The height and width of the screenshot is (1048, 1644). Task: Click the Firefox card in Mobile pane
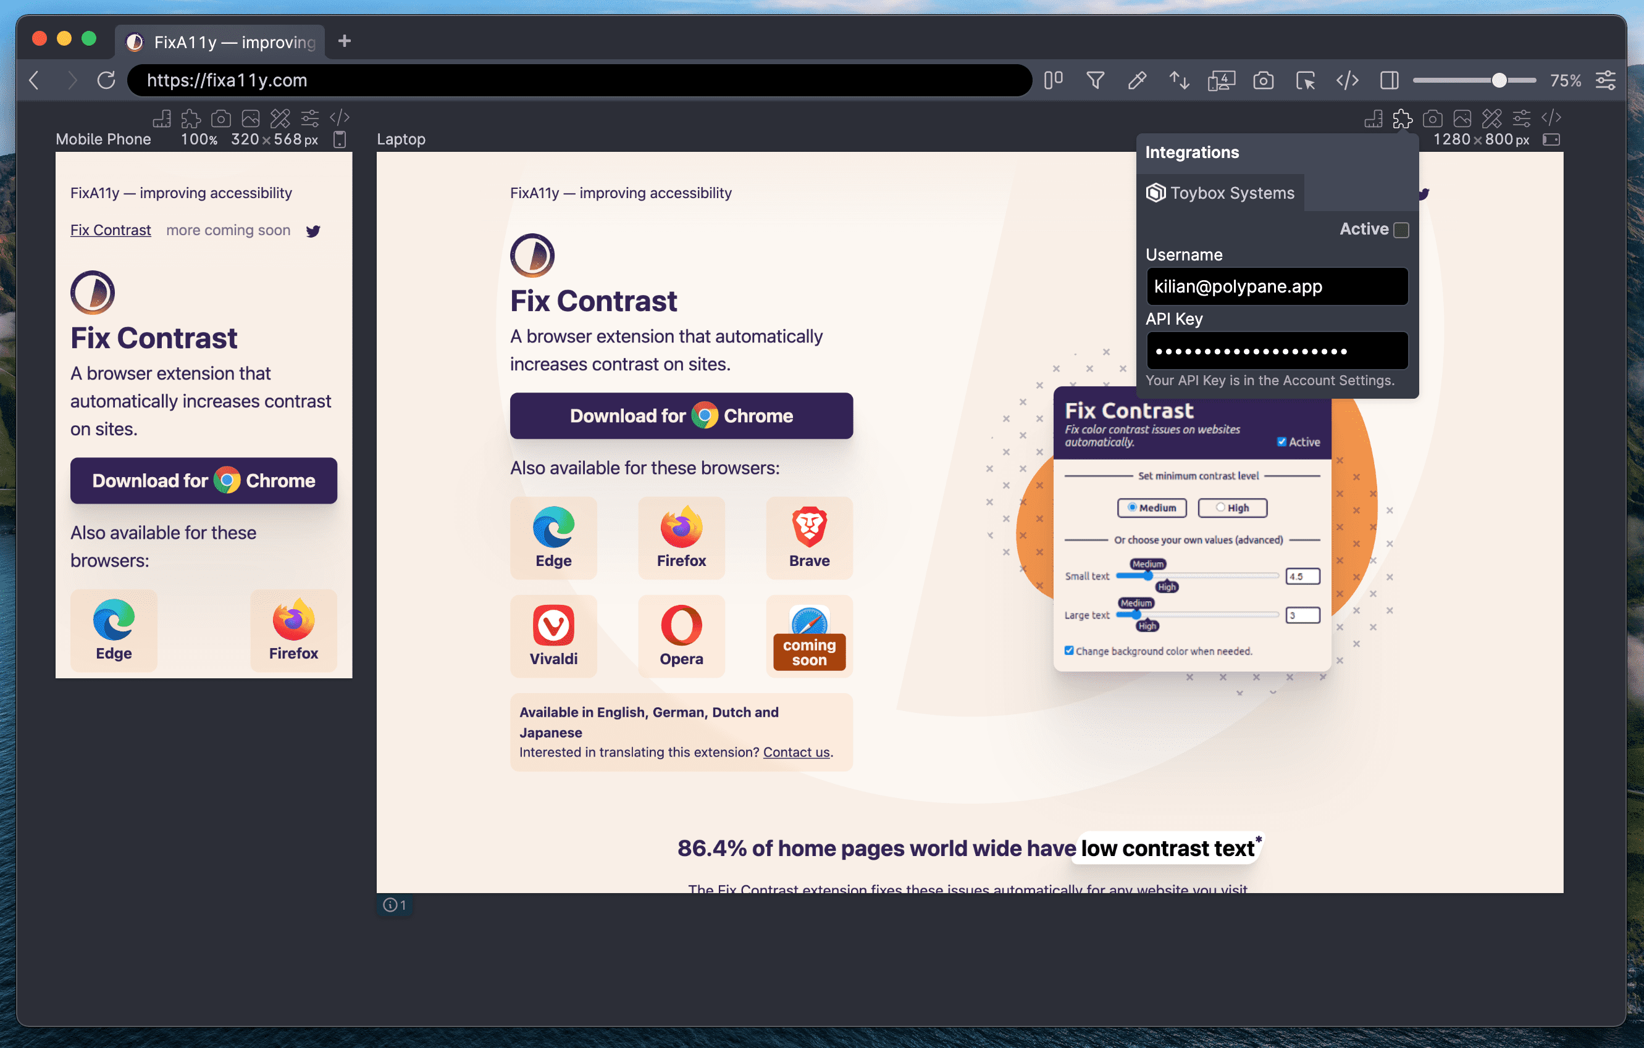(x=293, y=631)
